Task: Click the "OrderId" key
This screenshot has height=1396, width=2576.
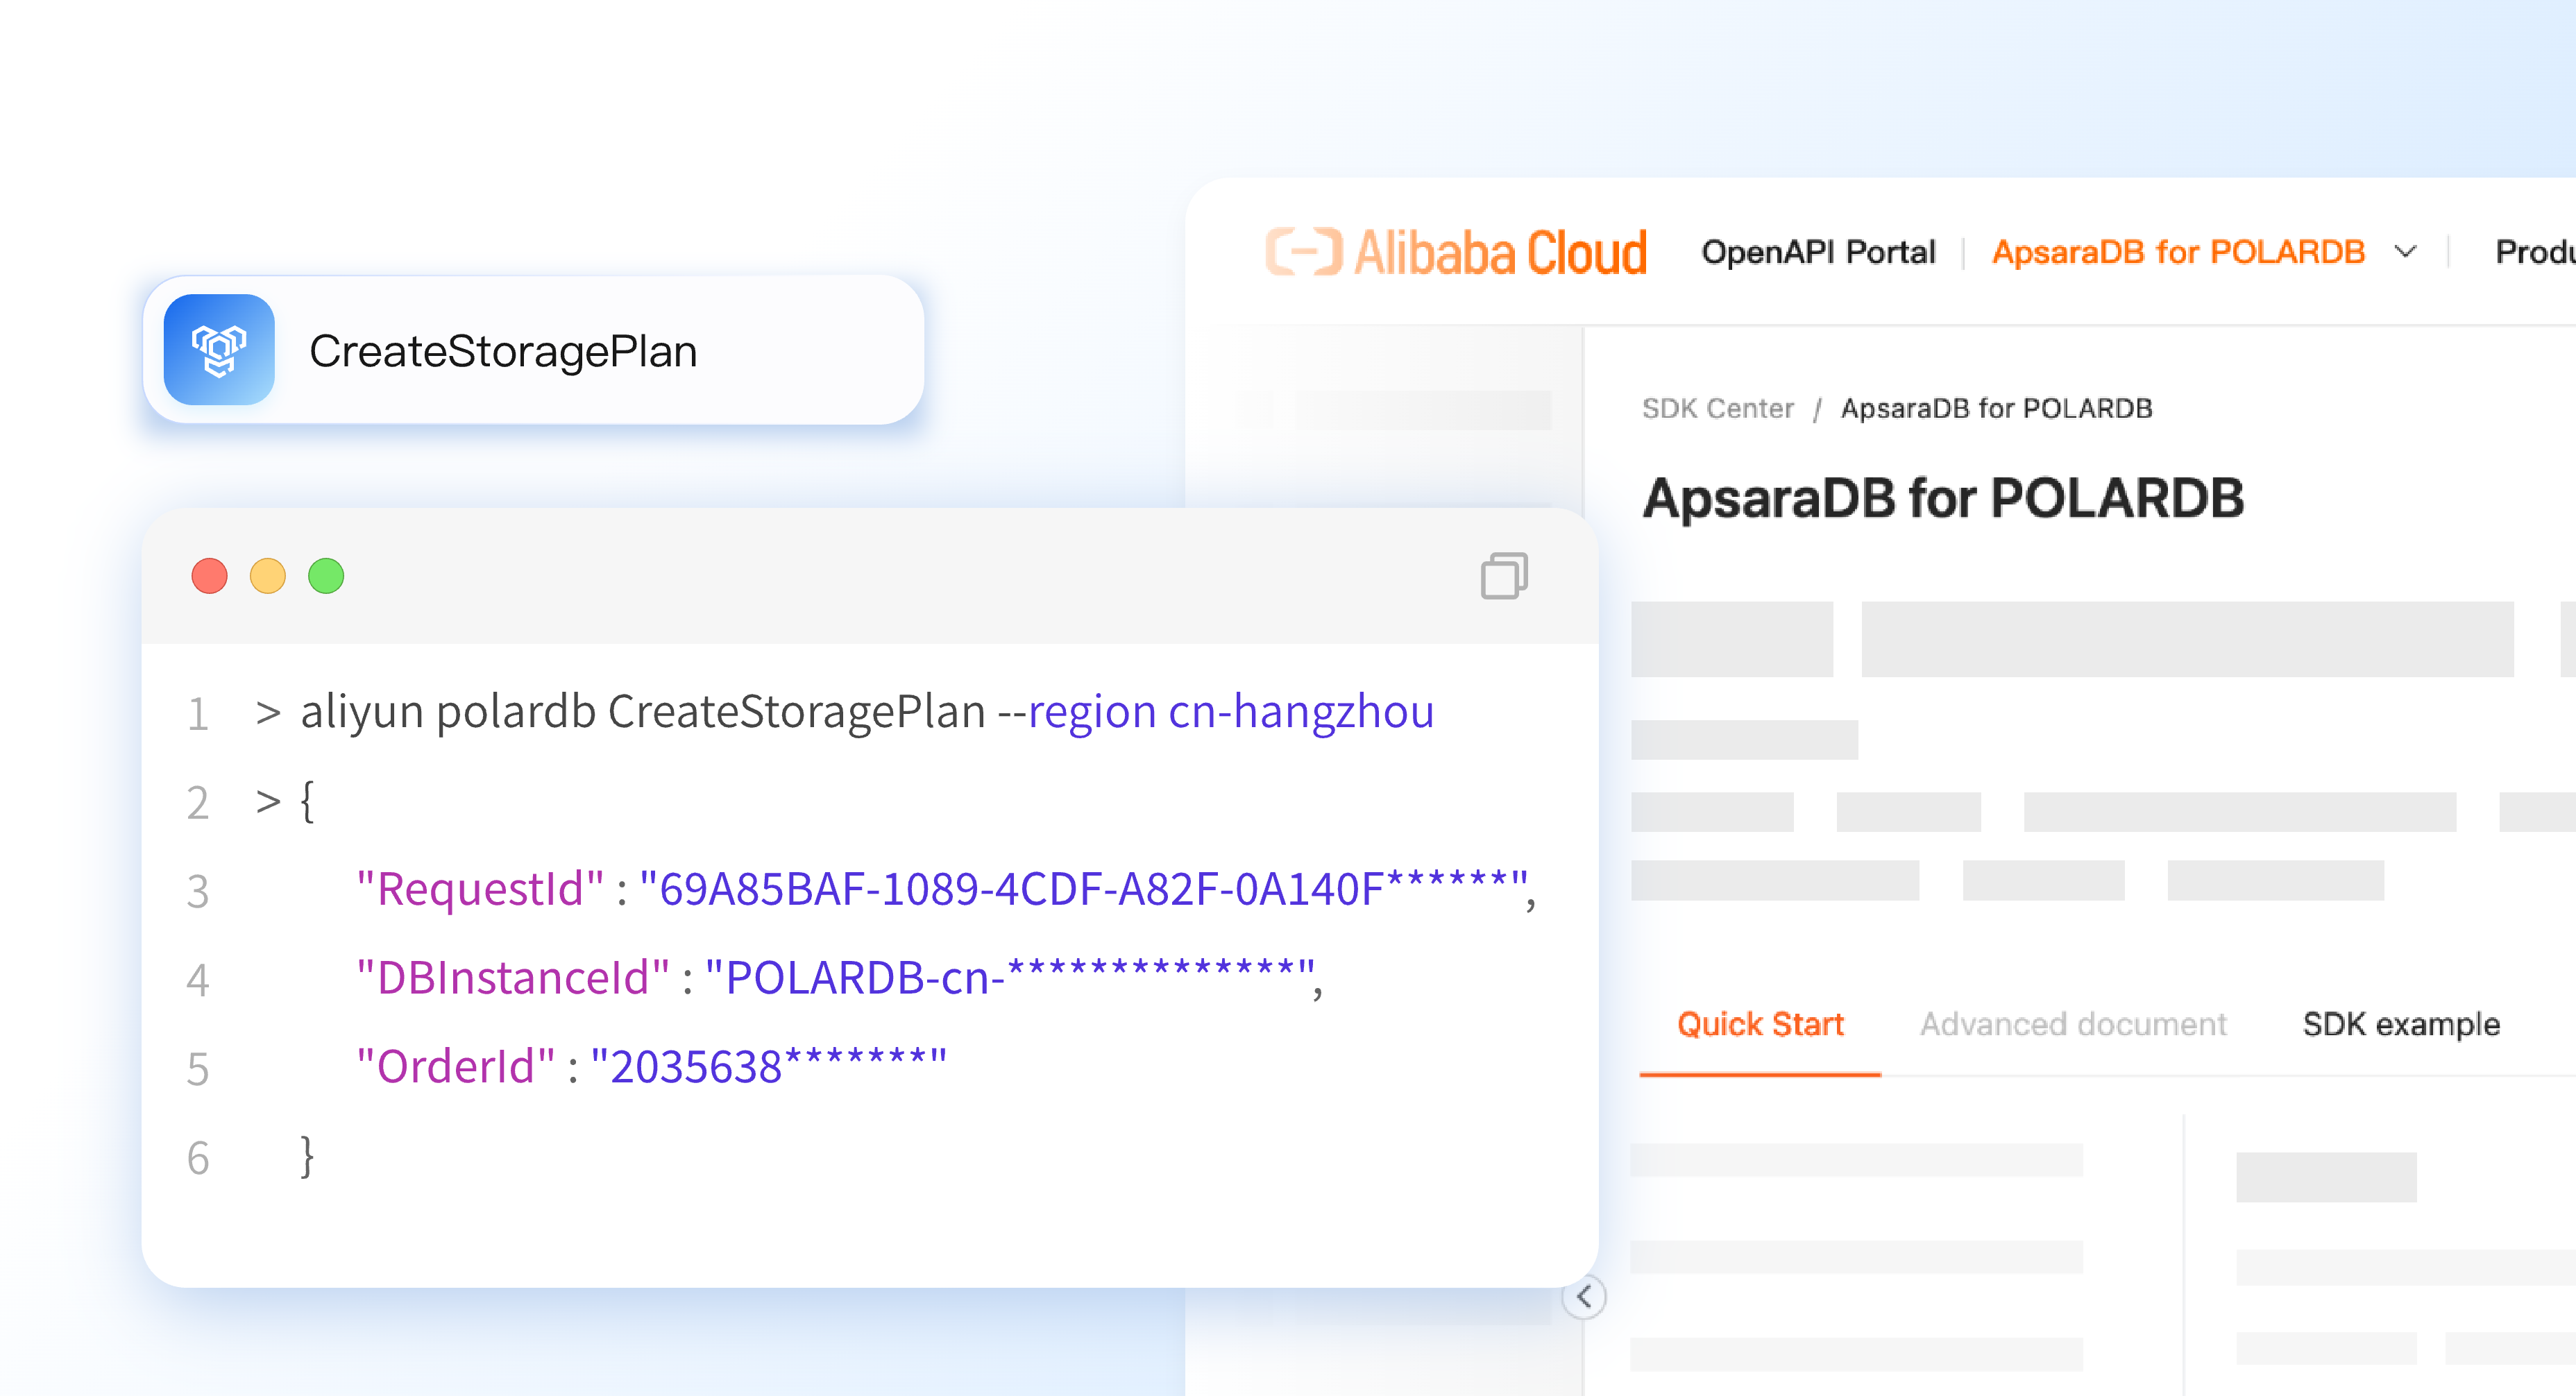Action: tap(456, 1066)
